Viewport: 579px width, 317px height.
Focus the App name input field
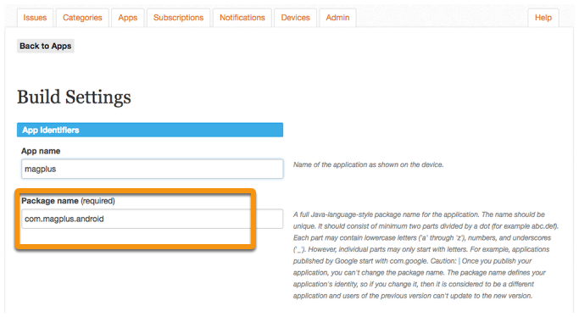[152, 169]
